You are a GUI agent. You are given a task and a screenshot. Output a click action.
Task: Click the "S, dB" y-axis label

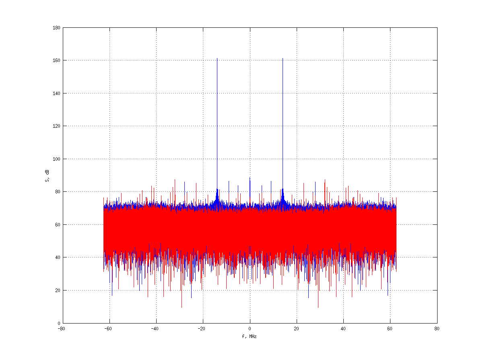47,175
